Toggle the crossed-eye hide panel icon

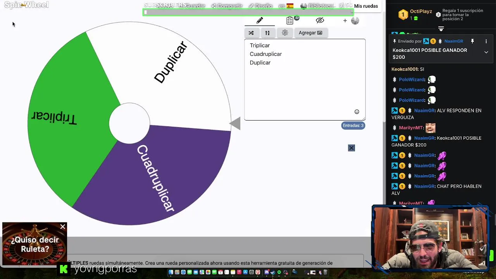pos(320,21)
